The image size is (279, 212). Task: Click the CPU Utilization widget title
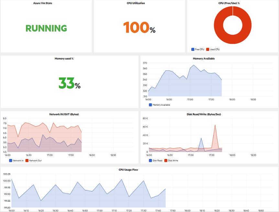point(136,3)
